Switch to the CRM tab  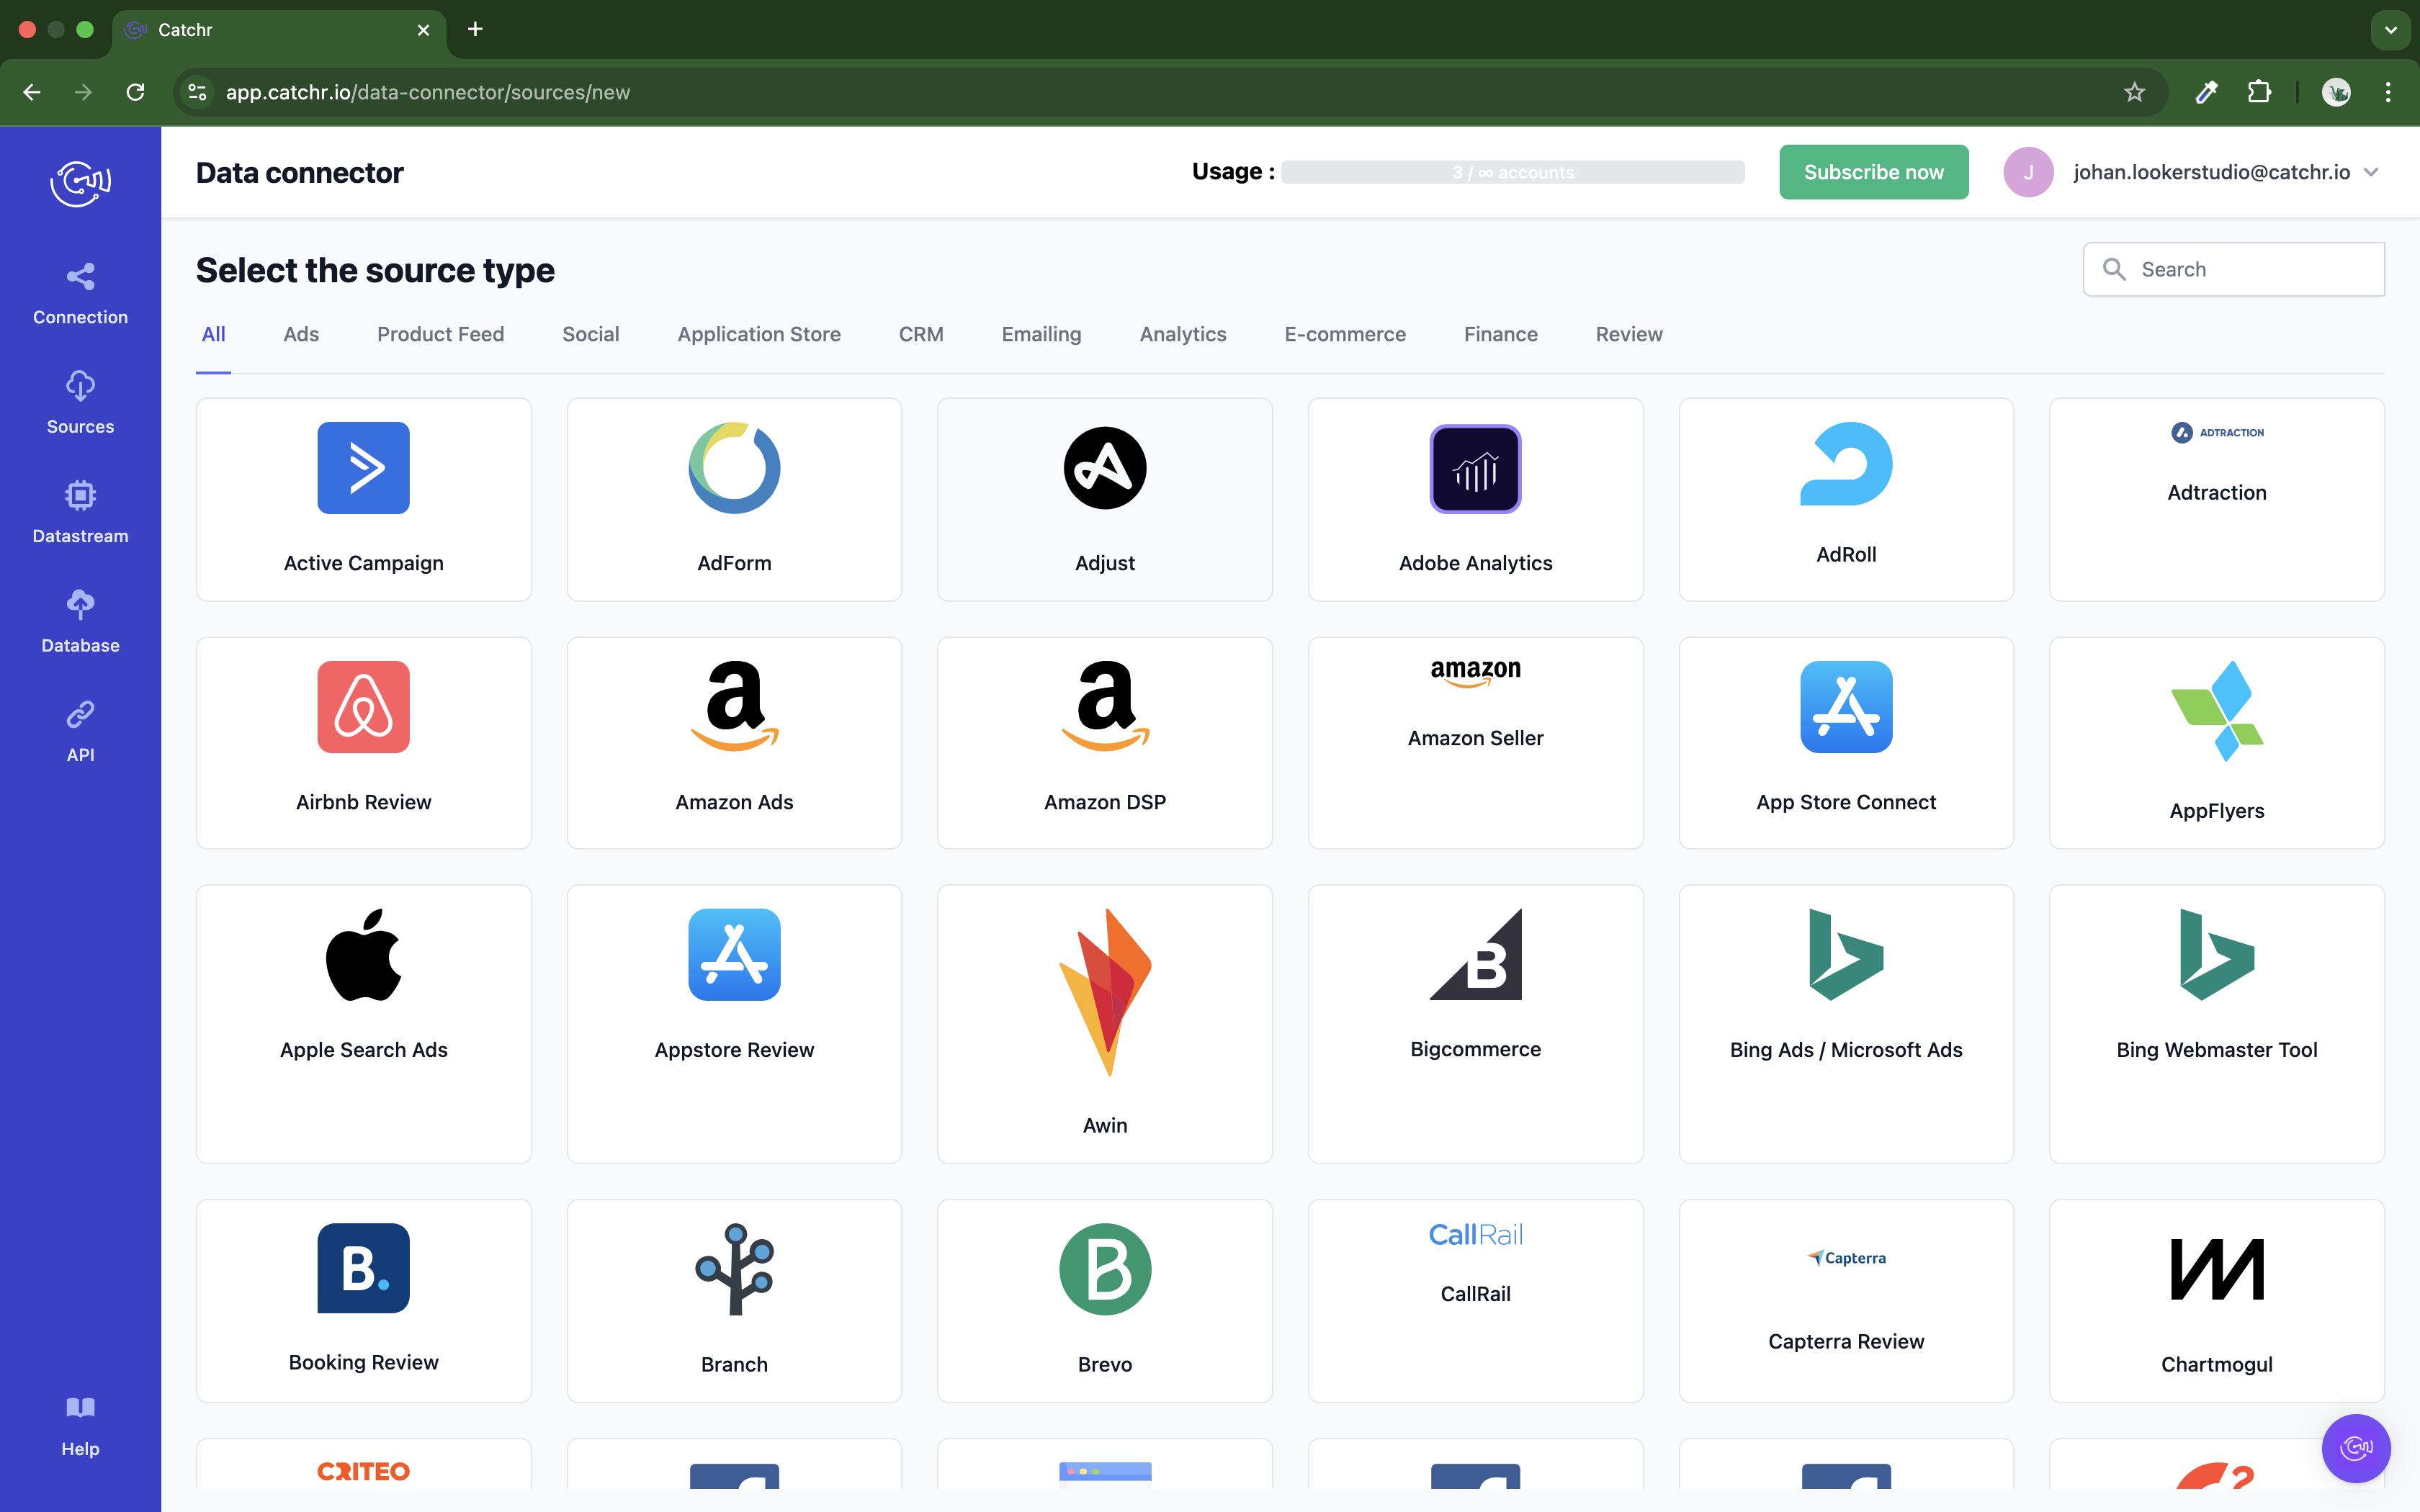coord(921,334)
